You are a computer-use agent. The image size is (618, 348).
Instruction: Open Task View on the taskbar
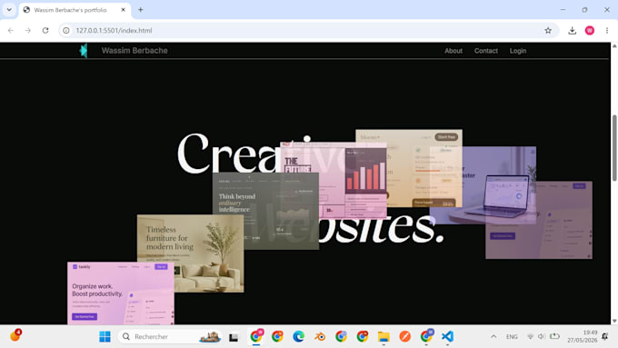(x=234, y=337)
